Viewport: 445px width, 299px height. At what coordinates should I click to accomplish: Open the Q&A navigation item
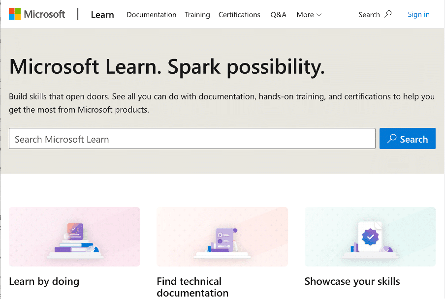278,15
